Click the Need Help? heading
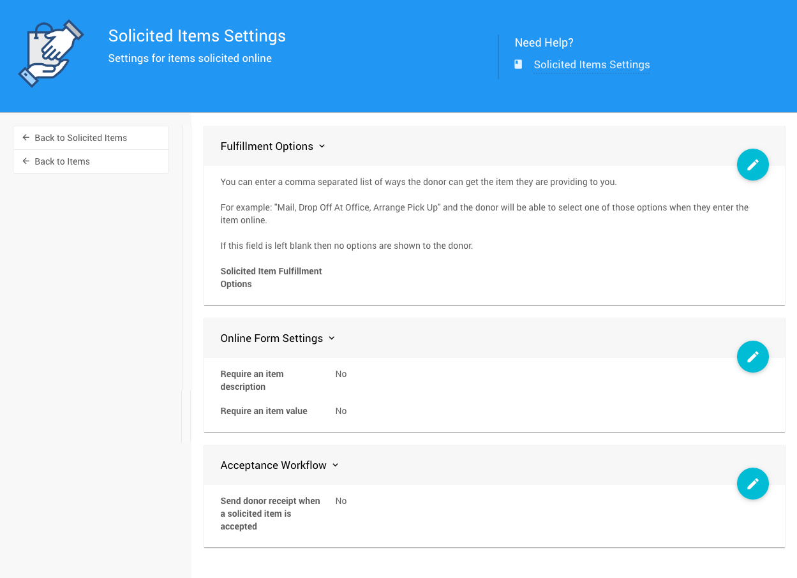The width and height of the screenshot is (797, 578). click(544, 43)
